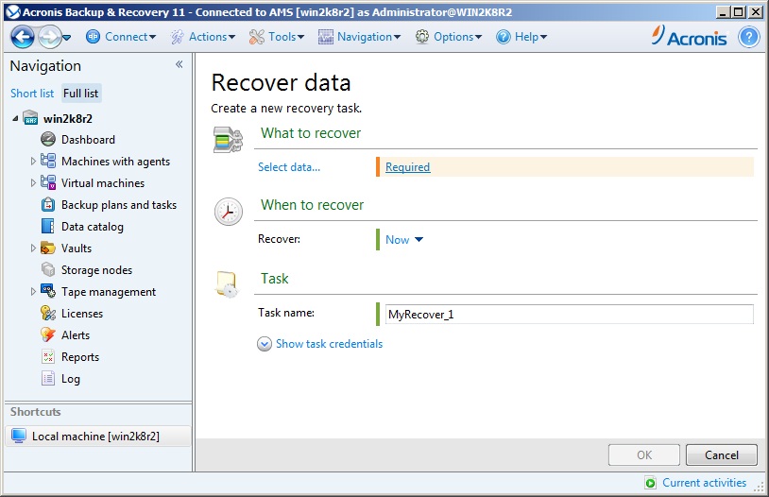Open the navigation history dropdown arrow
The width and height of the screenshot is (769, 497).
(67, 37)
